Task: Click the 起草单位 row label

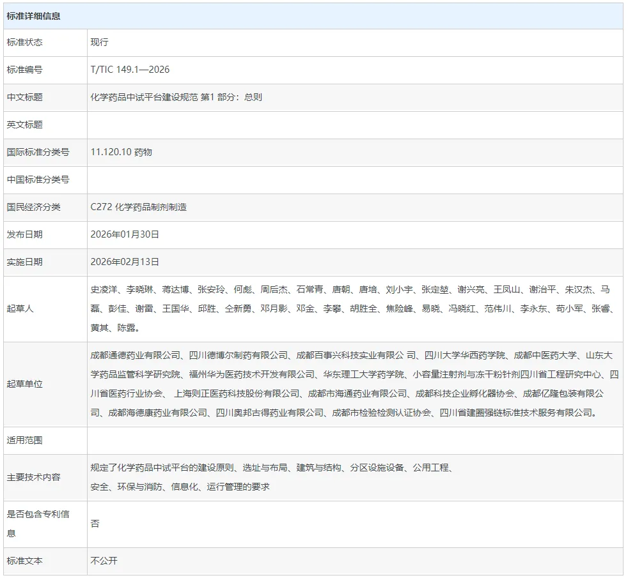Action: click(24, 384)
